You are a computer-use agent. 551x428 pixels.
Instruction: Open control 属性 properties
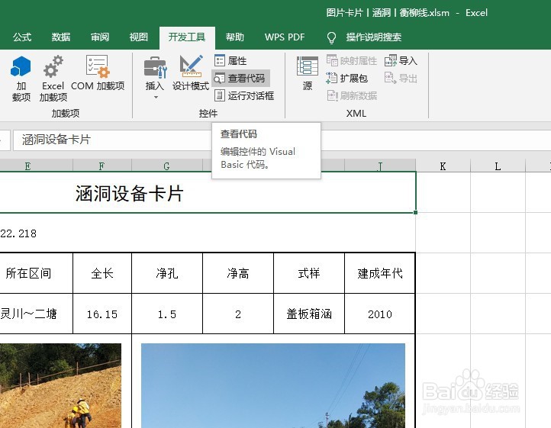click(x=230, y=60)
